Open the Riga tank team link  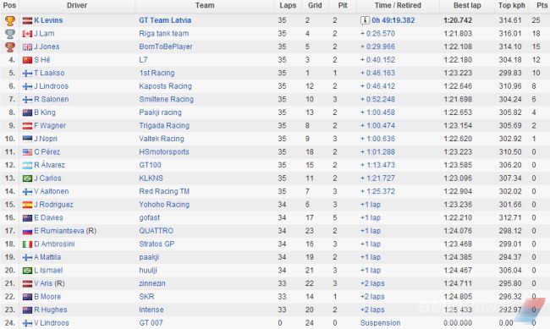(164, 34)
